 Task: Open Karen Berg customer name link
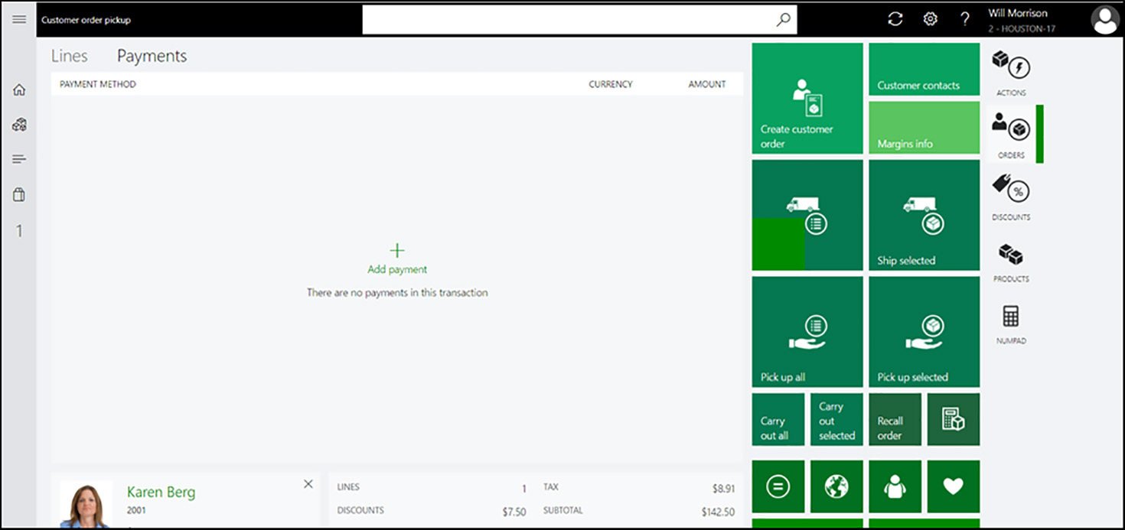[161, 492]
